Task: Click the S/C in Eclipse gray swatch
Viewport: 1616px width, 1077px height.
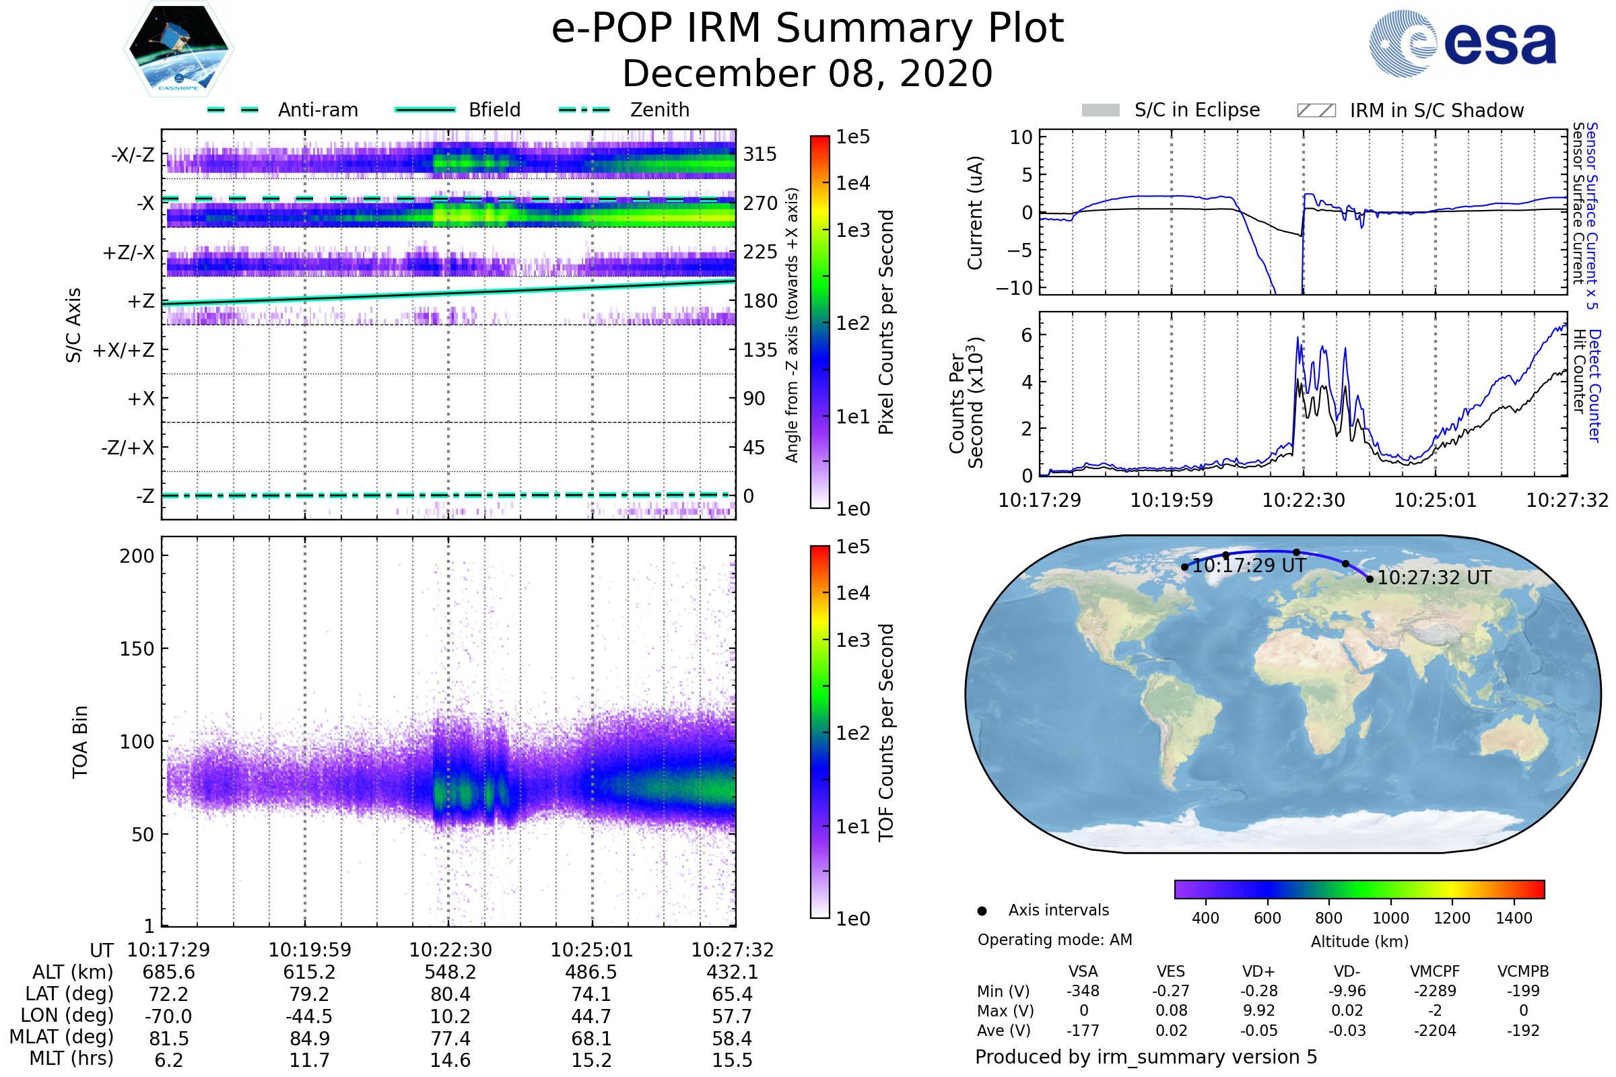Action: (x=1100, y=110)
